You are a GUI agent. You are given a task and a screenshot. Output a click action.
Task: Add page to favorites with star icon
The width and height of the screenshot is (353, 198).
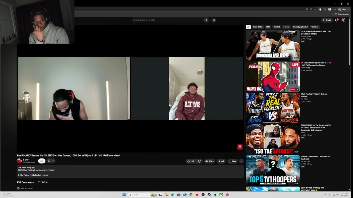point(315,9)
